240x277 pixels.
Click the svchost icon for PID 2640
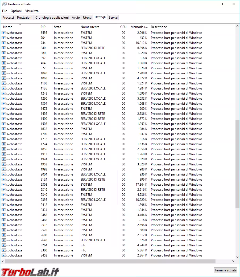pyautogui.click(x=4, y=240)
